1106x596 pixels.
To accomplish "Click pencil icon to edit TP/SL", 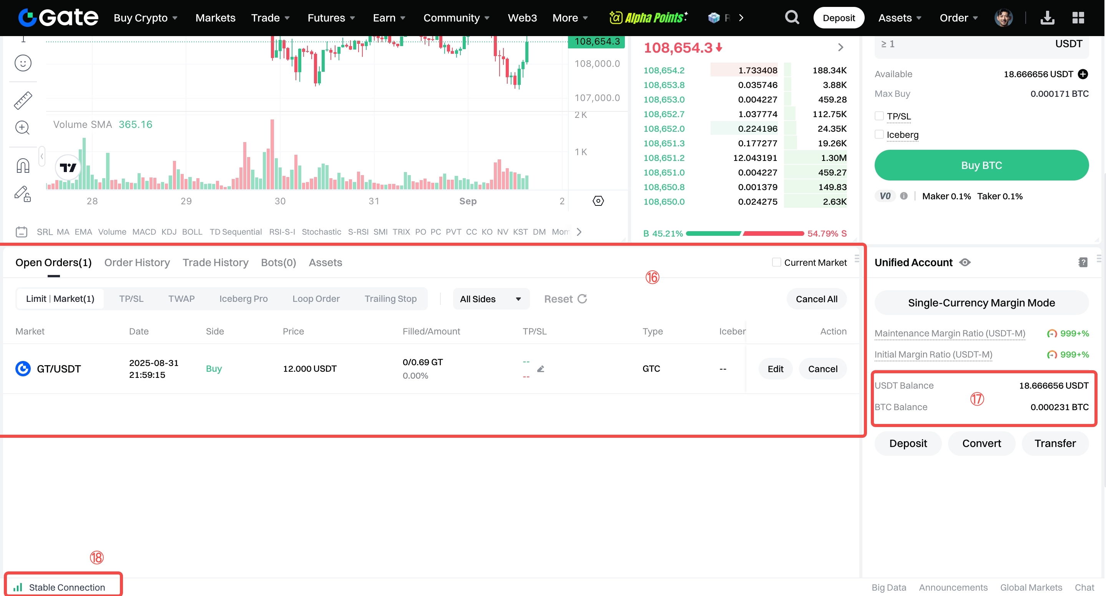I will click(x=541, y=369).
